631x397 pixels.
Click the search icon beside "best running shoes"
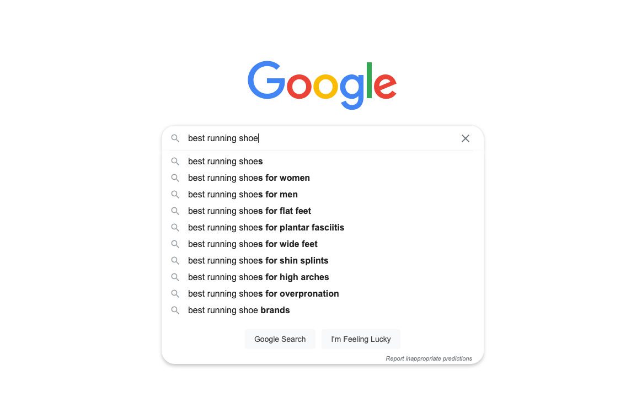pos(175,161)
